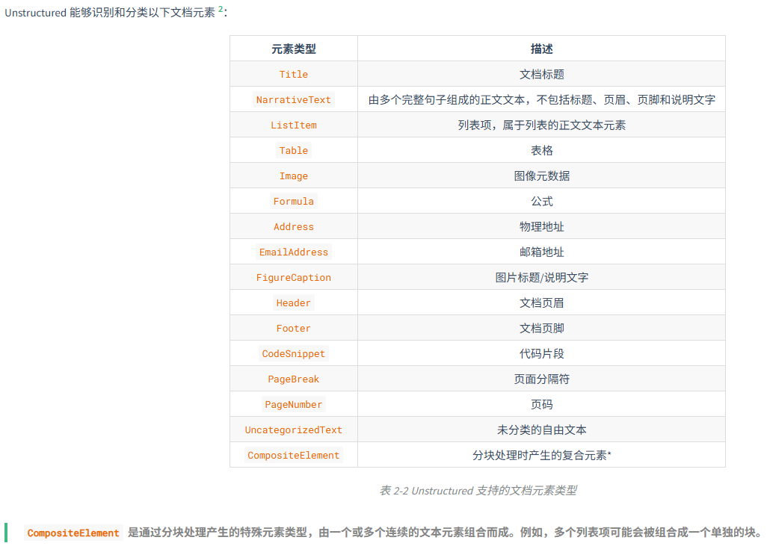Click the 表 2-2 table caption

coord(478,490)
